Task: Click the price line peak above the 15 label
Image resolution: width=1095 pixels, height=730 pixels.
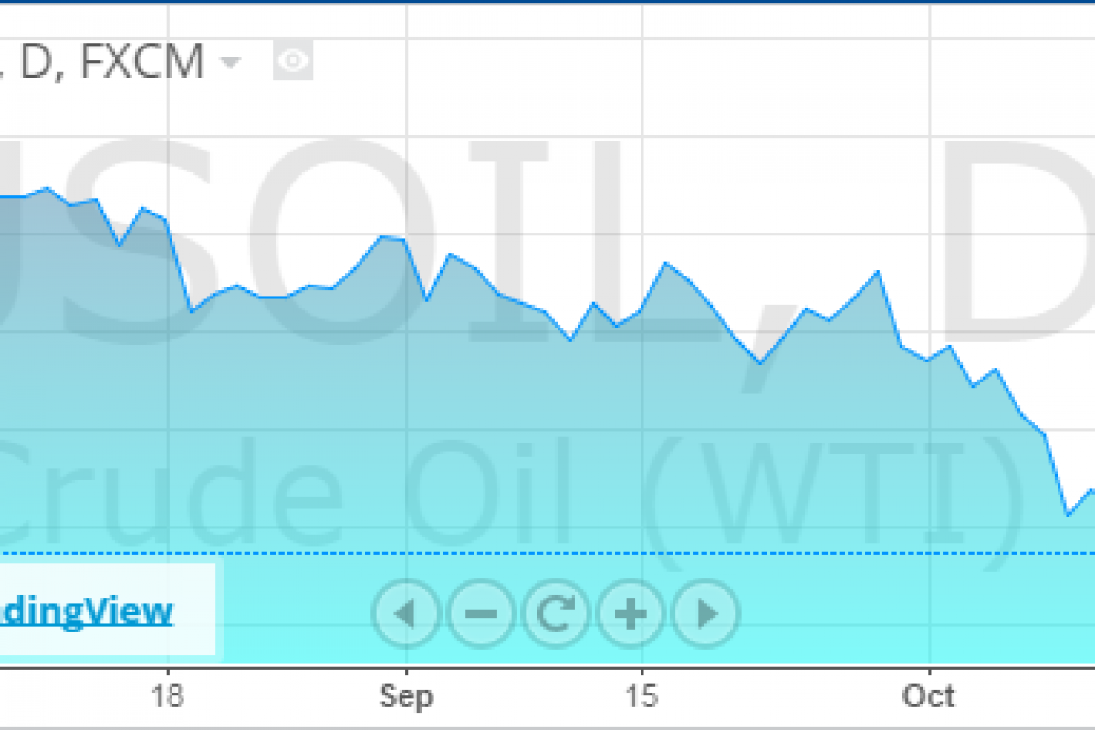Action: (666, 263)
